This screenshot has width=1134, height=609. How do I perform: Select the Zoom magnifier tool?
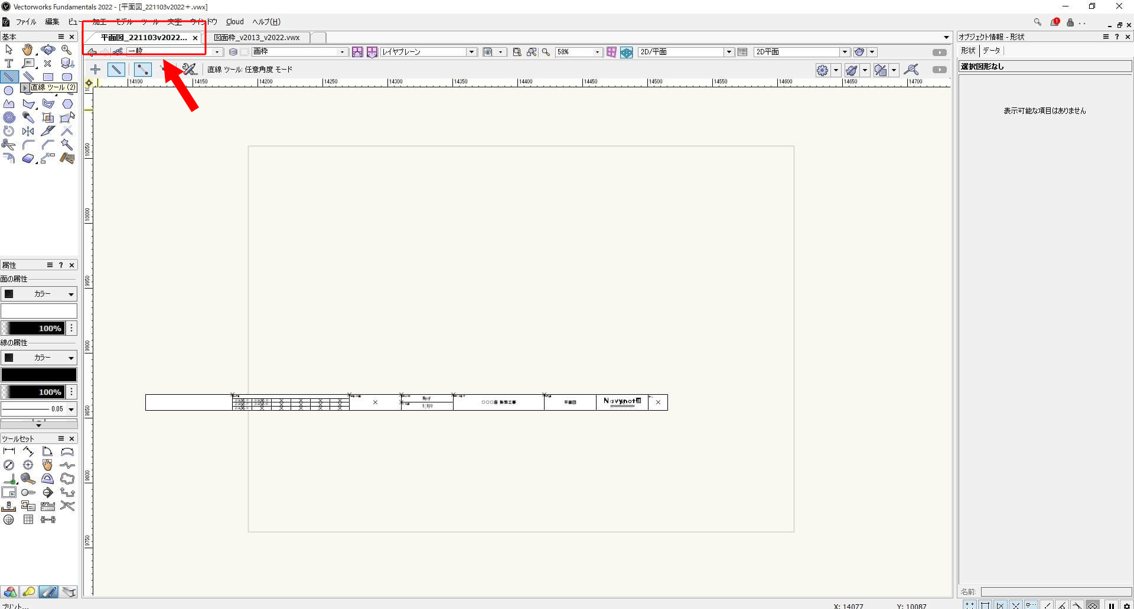coord(67,50)
